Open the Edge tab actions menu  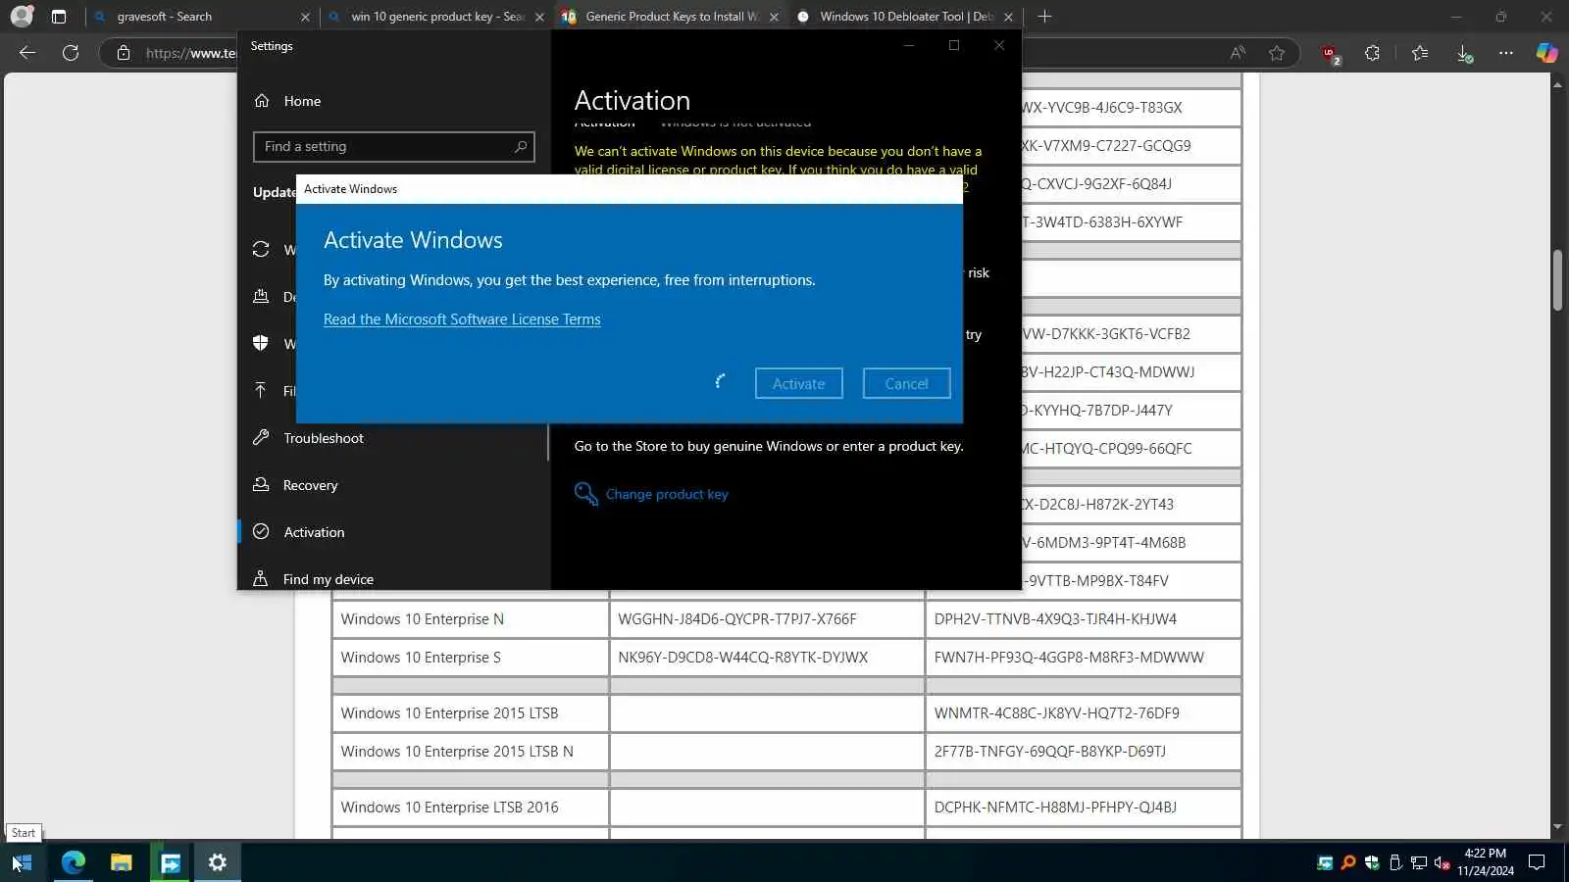pos(59,17)
